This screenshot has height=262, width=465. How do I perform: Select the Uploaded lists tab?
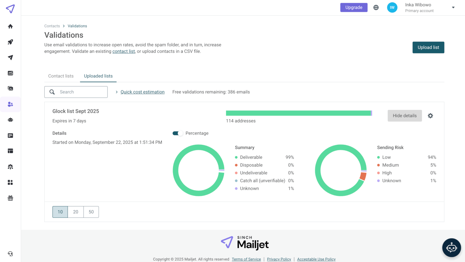coord(98,76)
